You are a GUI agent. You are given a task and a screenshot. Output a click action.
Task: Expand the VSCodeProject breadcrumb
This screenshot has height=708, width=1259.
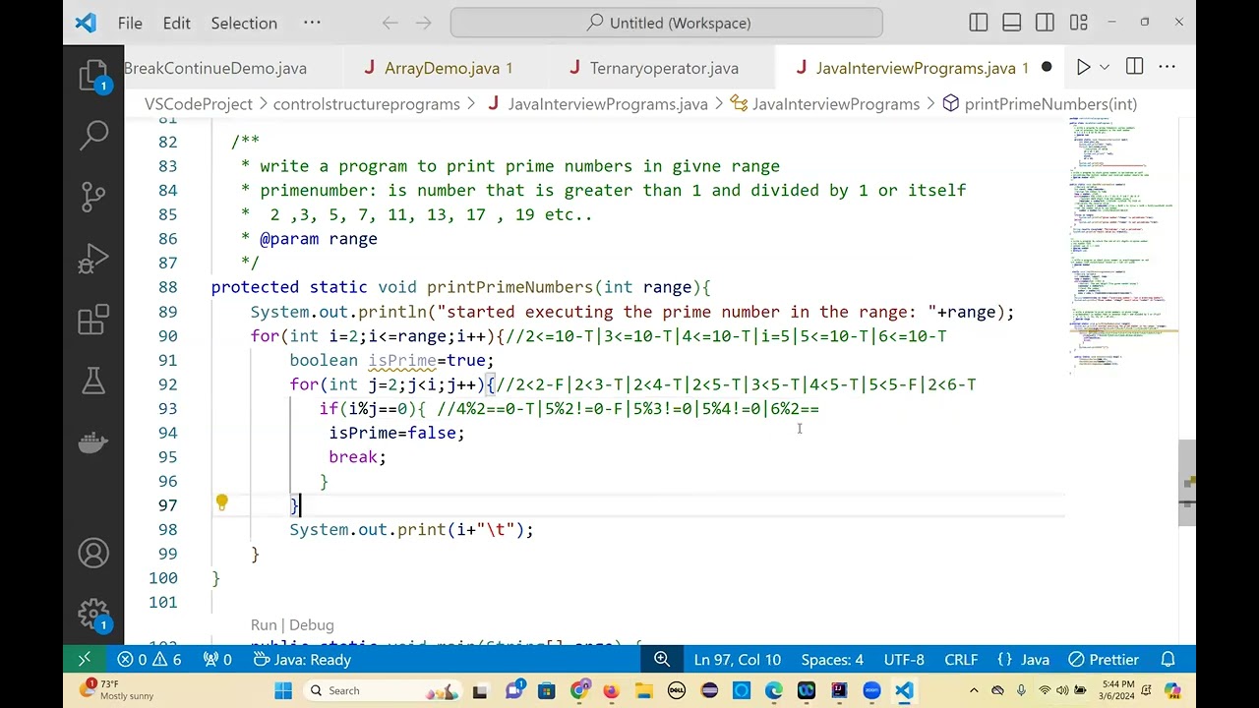(199, 104)
